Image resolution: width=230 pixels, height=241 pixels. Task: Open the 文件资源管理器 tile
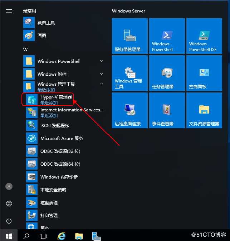pyautogui.click(x=204, y=110)
